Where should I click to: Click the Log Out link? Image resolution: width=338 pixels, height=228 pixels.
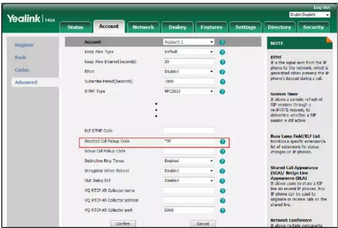pos(322,8)
